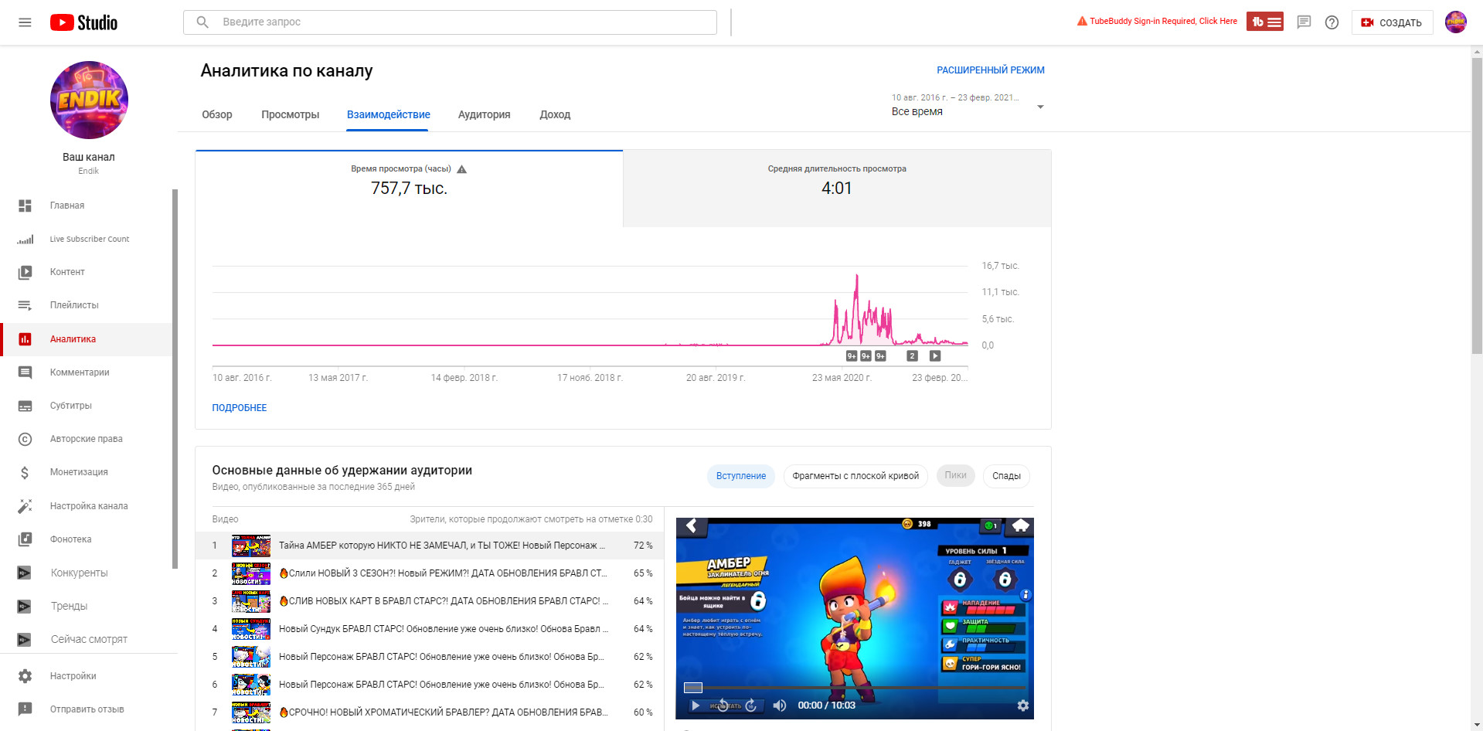The image size is (1483, 731).
Task: Skip forward 10 seconds in preview
Action: click(751, 705)
